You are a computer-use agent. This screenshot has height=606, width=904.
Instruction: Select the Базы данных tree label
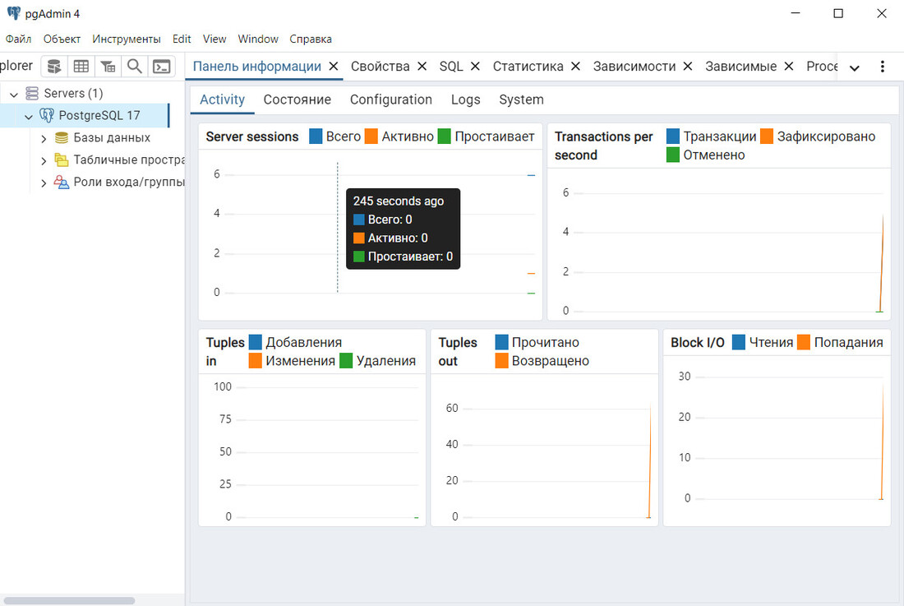(x=112, y=137)
